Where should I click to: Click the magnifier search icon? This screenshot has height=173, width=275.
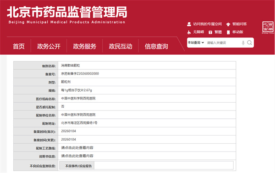coord(249,42)
